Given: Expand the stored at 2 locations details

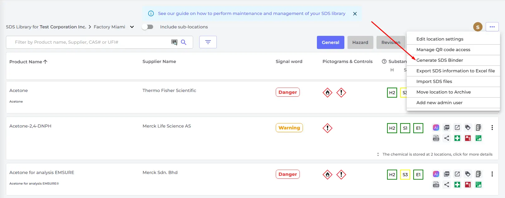Looking at the screenshot, I should click(x=437, y=154).
